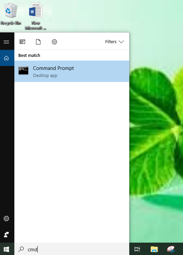Click the Windows Start button
Viewport: 183px width, 255px height.
(6, 249)
